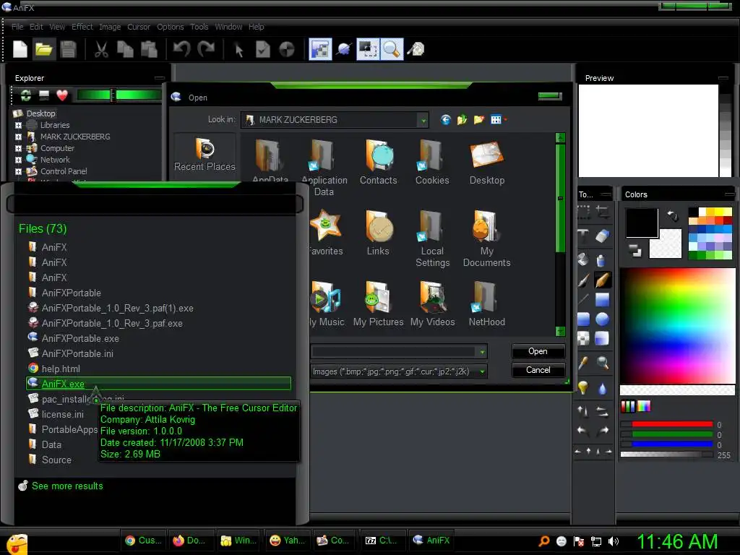Expand the Control Panel tree node
This screenshot has height=555, width=740.
pyautogui.click(x=18, y=171)
